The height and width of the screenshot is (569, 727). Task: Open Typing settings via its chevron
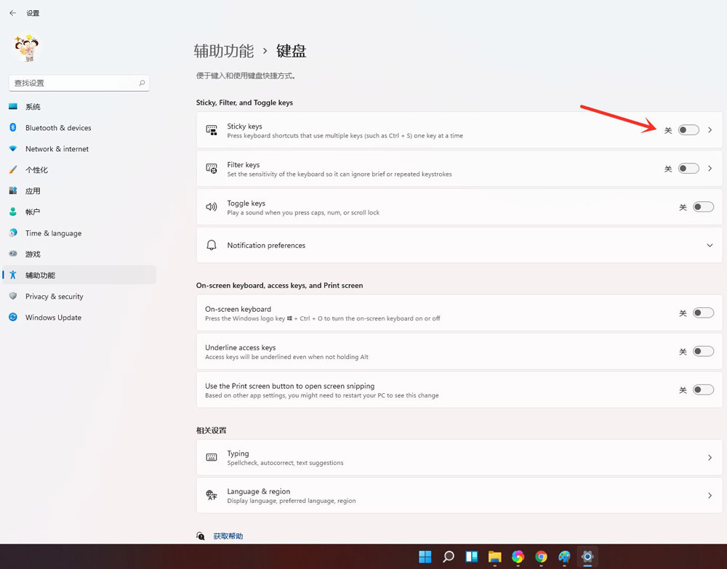(x=710, y=457)
